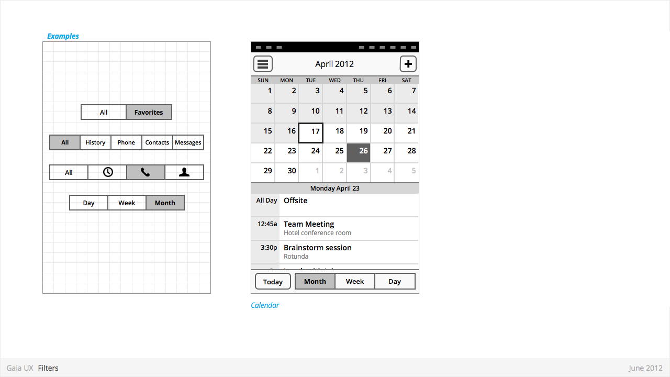The image size is (670, 377).
Task: Click the Today button
Action: [273, 282]
